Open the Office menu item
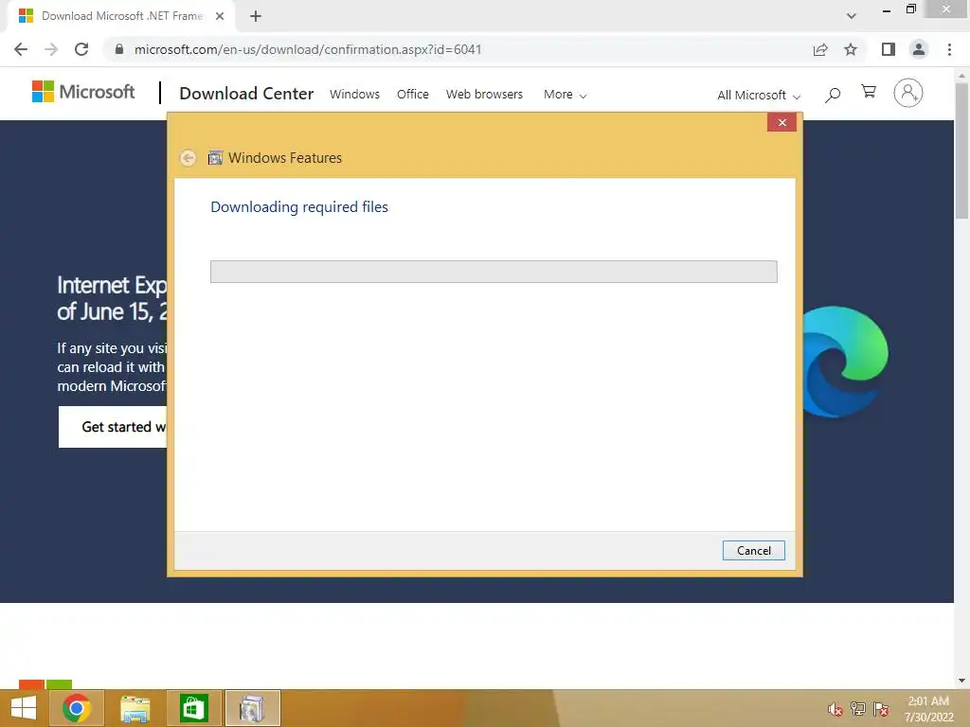Screen dimensions: 970x727 [413, 94]
